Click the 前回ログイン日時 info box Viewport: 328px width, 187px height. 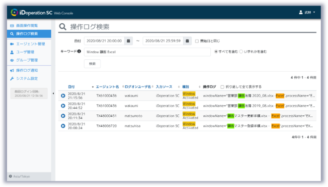point(29,93)
